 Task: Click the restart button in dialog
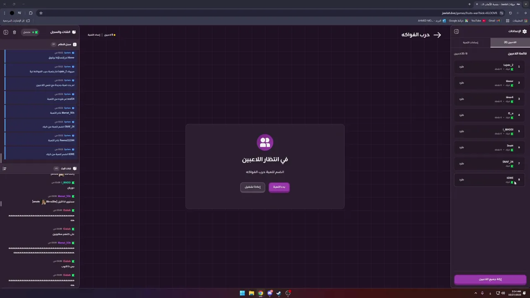[253, 187]
